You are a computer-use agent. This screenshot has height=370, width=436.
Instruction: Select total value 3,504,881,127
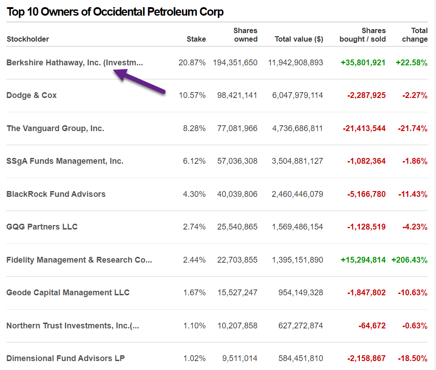298,161
